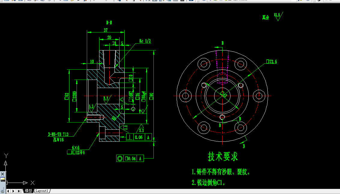Activate the Copy to Clipboard icon
The image size is (340, 194).
(66, 2)
